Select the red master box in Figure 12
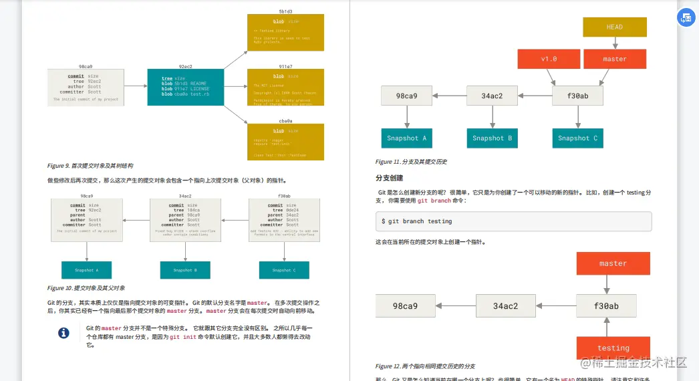 [x=613, y=263]
